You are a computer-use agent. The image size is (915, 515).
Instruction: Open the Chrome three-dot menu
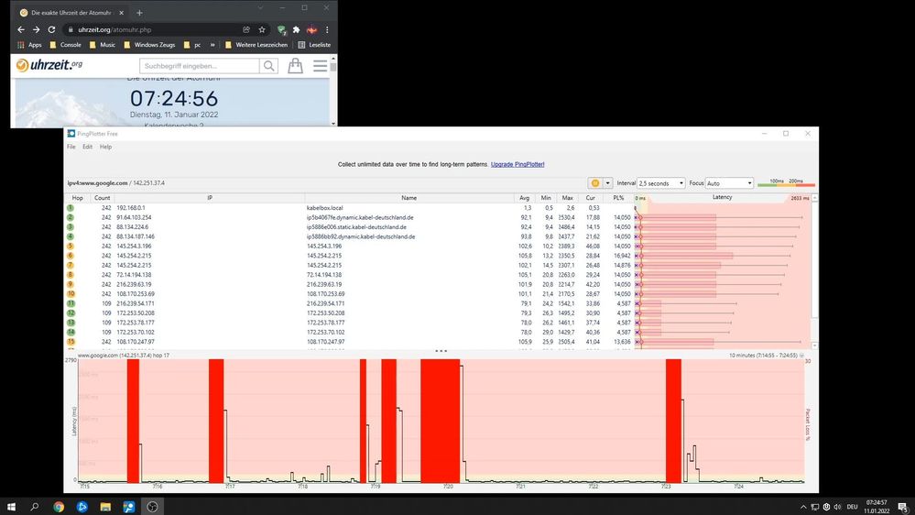coord(327,29)
